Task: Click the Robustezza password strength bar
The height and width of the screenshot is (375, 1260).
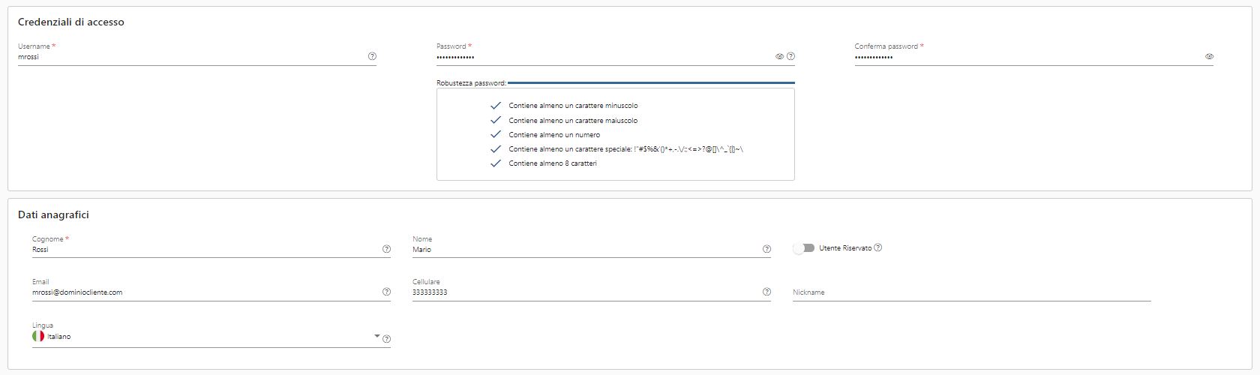Action: 651,83
